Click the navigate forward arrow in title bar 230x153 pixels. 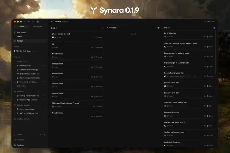coord(33,22)
